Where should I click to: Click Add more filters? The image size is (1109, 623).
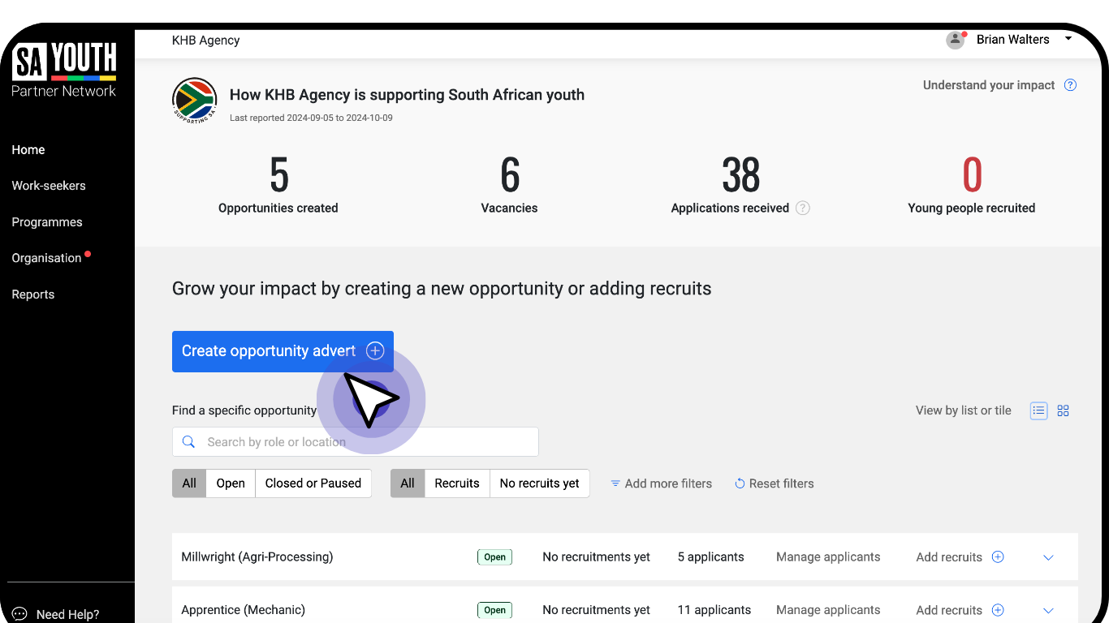[661, 483]
